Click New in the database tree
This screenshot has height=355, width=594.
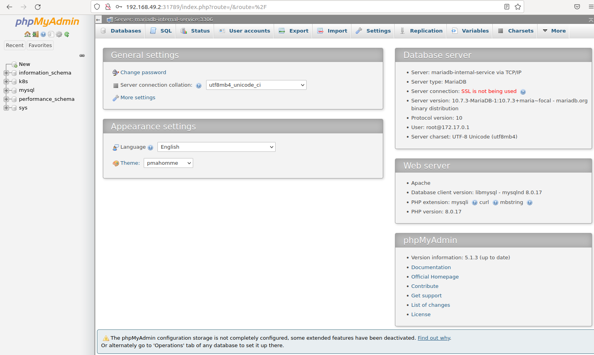pos(24,64)
